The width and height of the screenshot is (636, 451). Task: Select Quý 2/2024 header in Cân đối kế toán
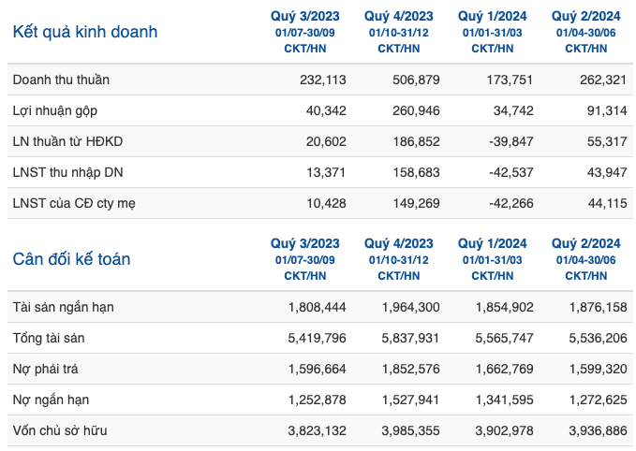(586, 243)
